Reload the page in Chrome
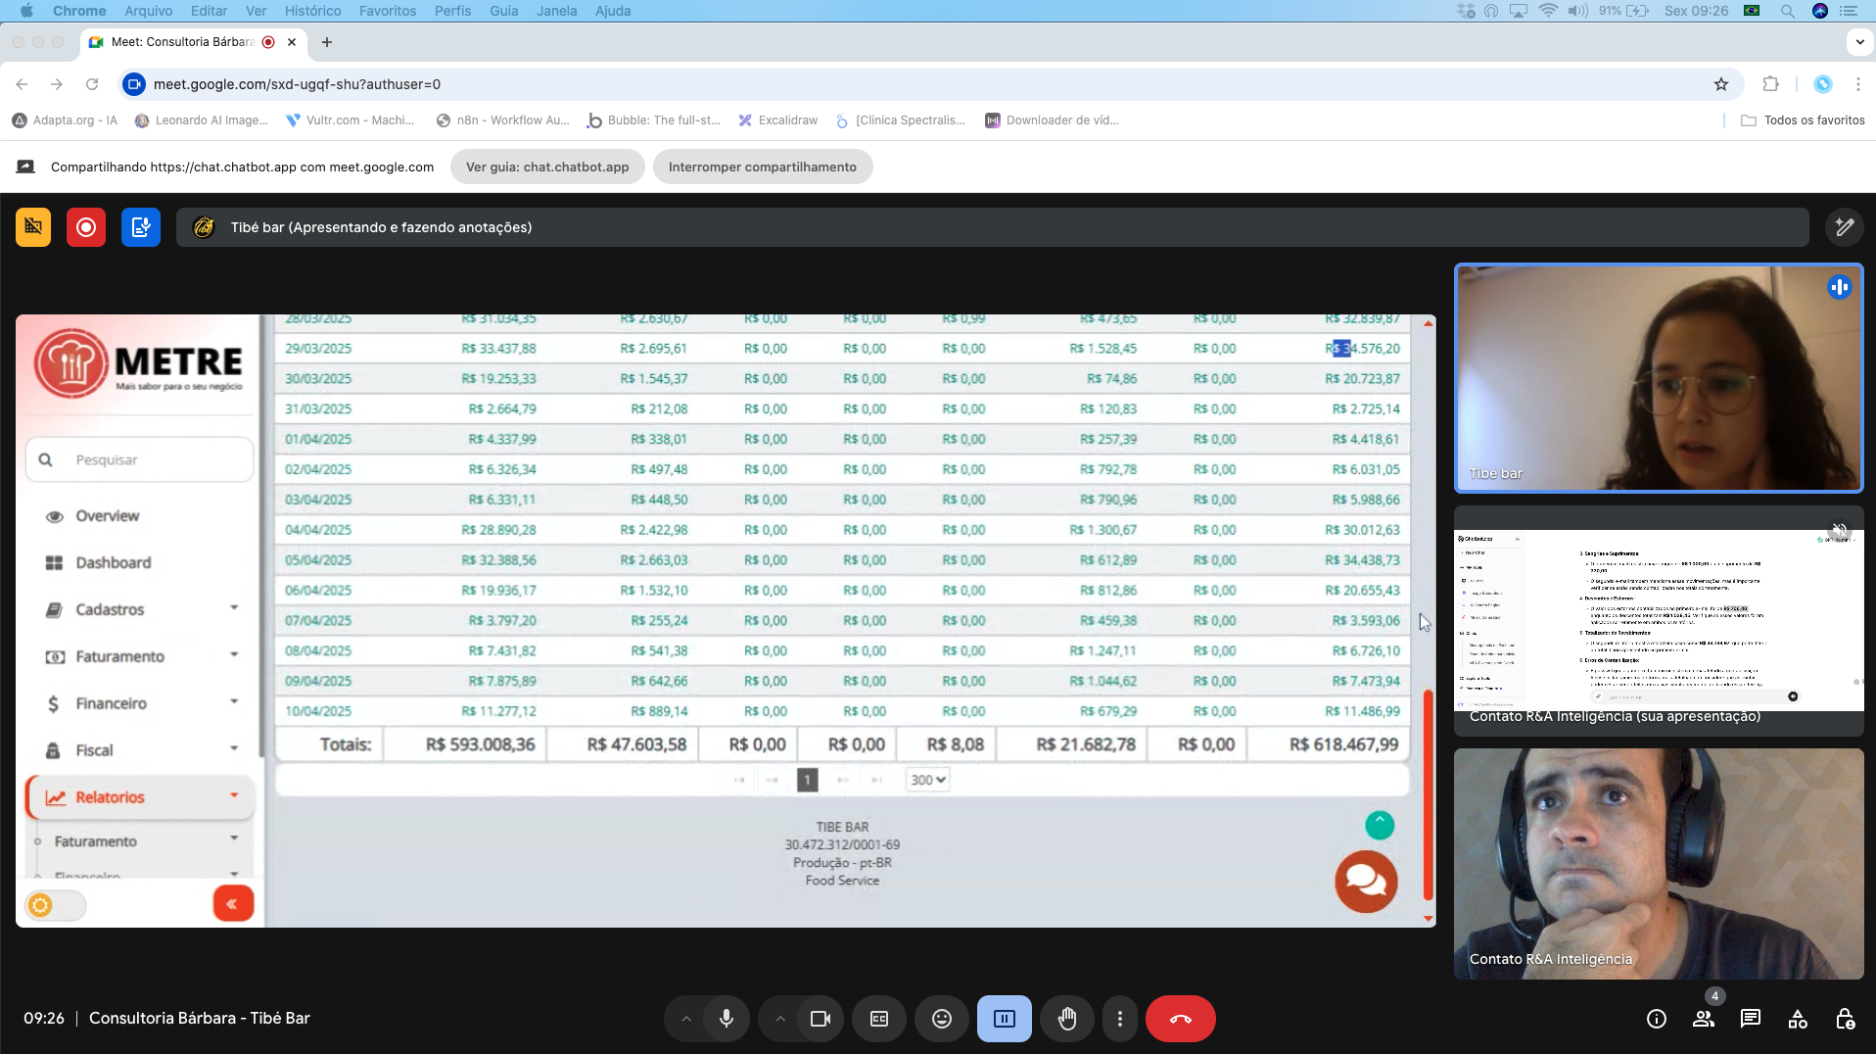Screen dimensions: 1876x1054 pyautogui.click(x=92, y=84)
